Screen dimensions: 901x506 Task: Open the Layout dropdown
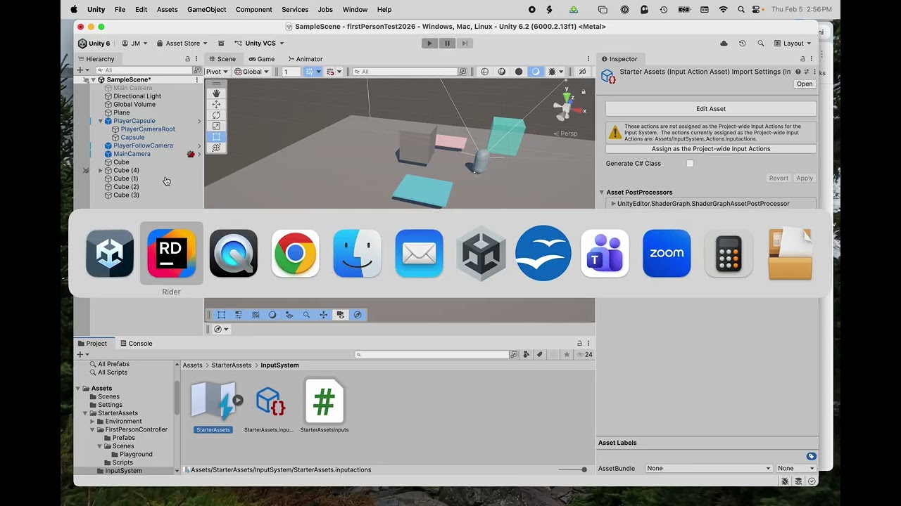click(x=792, y=44)
